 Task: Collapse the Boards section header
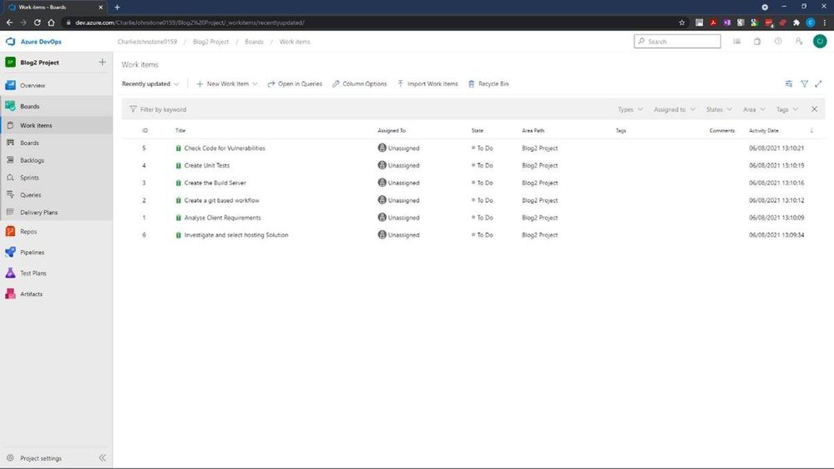30,106
